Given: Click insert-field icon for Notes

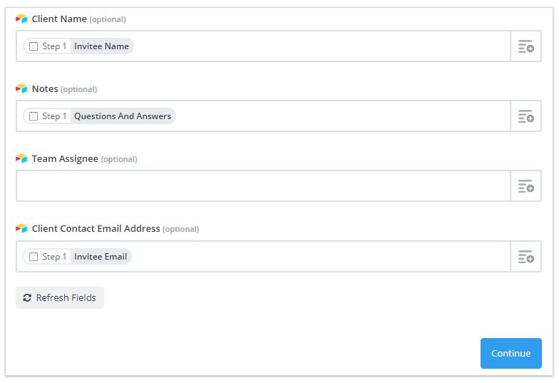Looking at the screenshot, I should [525, 116].
